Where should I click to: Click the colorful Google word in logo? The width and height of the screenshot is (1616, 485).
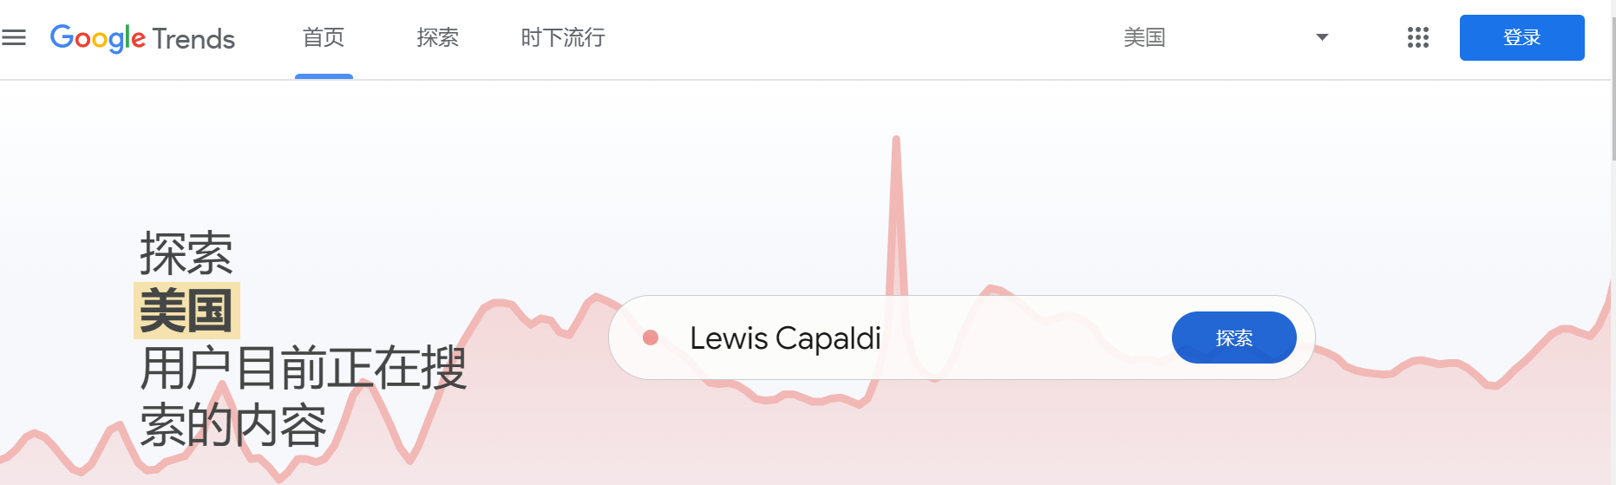click(x=97, y=38)
